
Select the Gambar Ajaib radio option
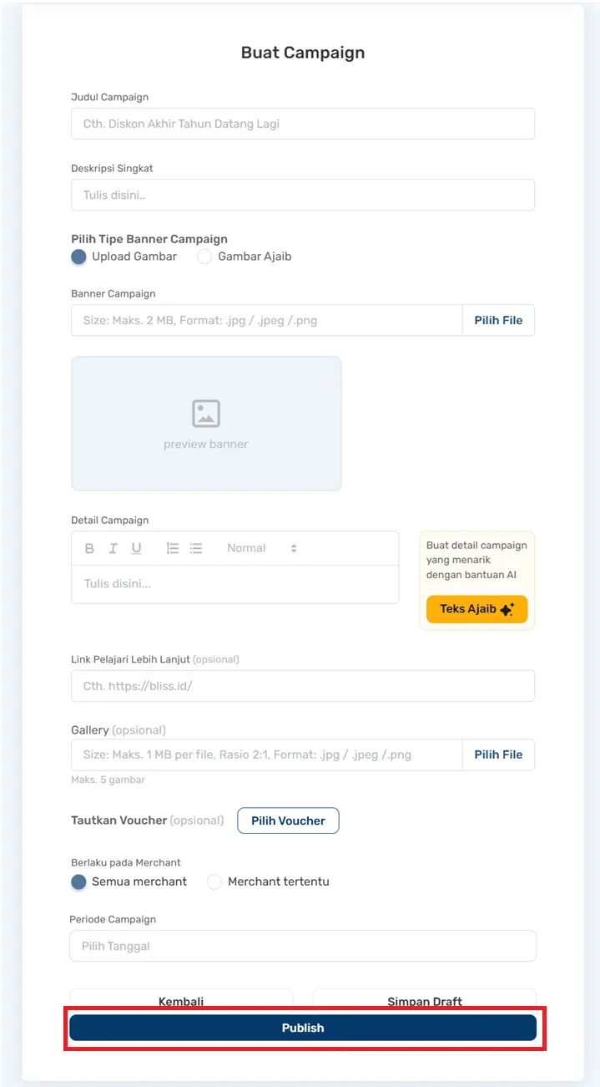click(204, 257)
